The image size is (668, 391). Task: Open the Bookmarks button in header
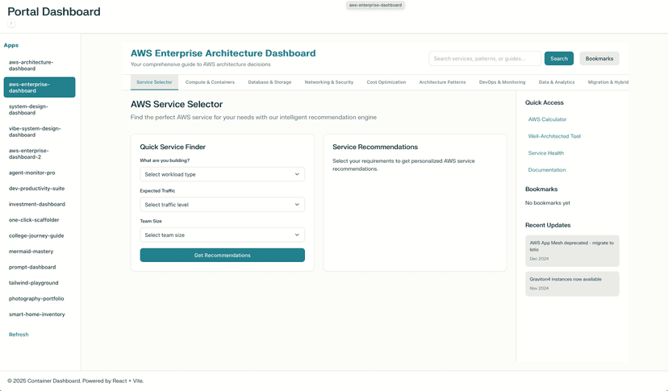point(599,58)
